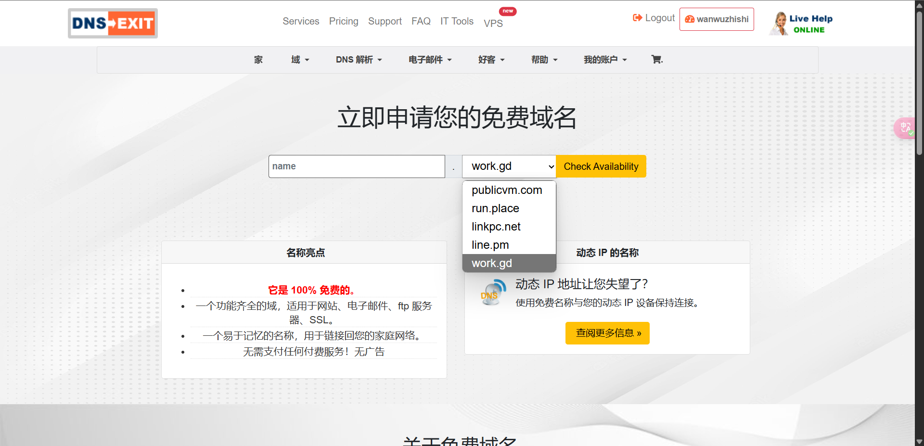
Task: Select line.pm domain option
Action: [x=490, y=245]
